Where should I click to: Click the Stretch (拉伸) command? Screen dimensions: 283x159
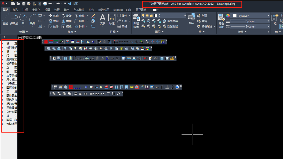53,26
